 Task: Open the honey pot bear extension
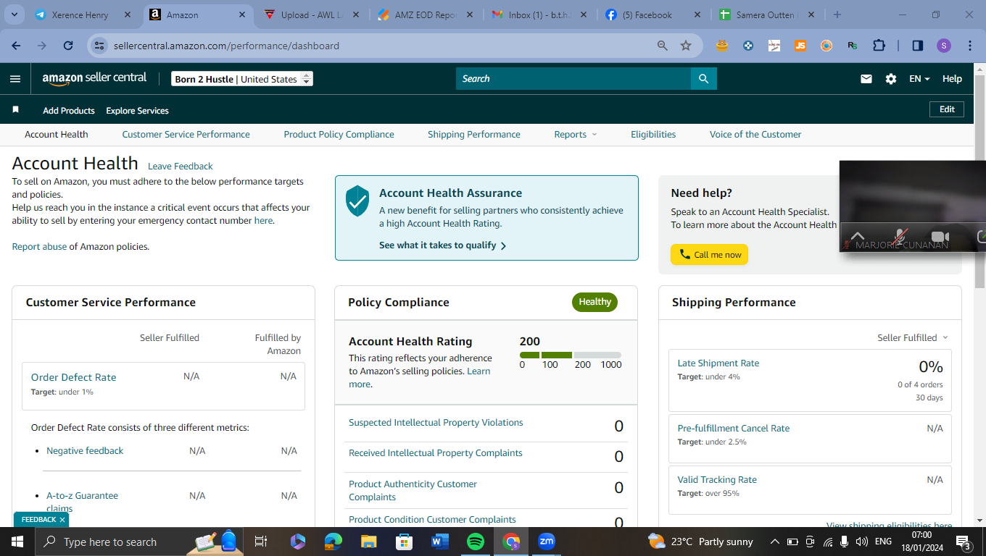[x=721, y=46]
